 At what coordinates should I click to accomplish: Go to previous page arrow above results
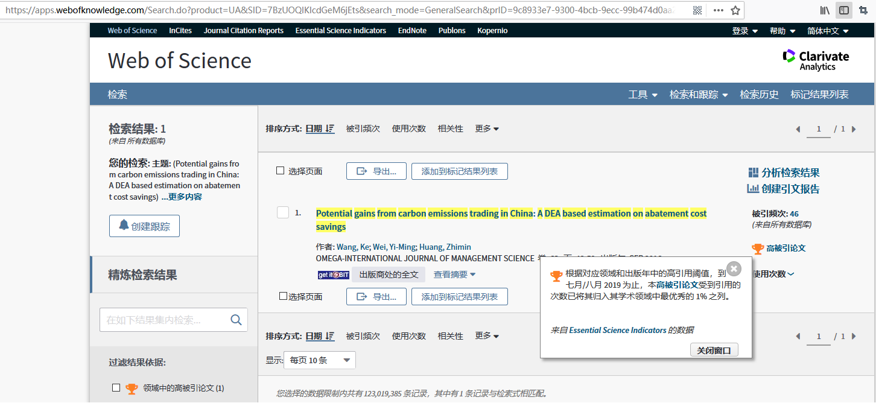pyautogui.click(x=798, y=129)
